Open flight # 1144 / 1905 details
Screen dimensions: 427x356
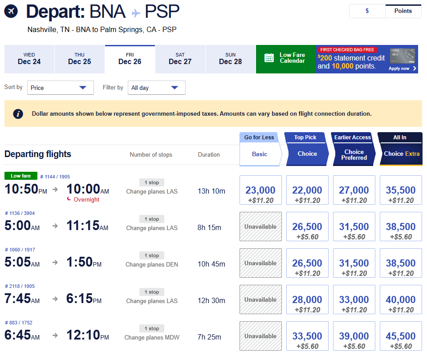tap(55, 177)
